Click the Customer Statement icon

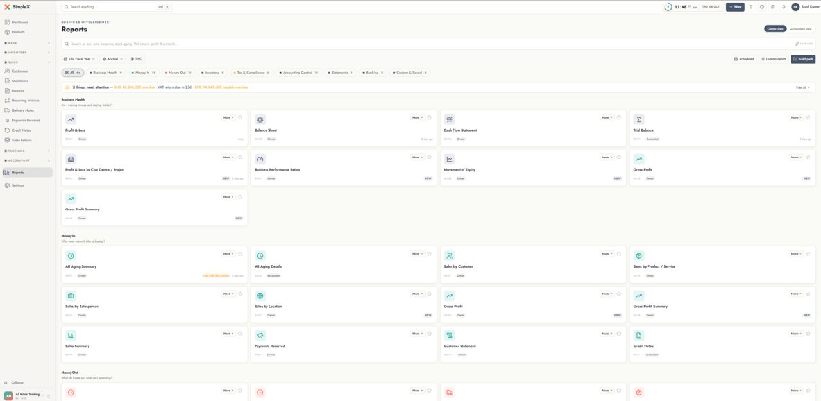tap(450, 335)
